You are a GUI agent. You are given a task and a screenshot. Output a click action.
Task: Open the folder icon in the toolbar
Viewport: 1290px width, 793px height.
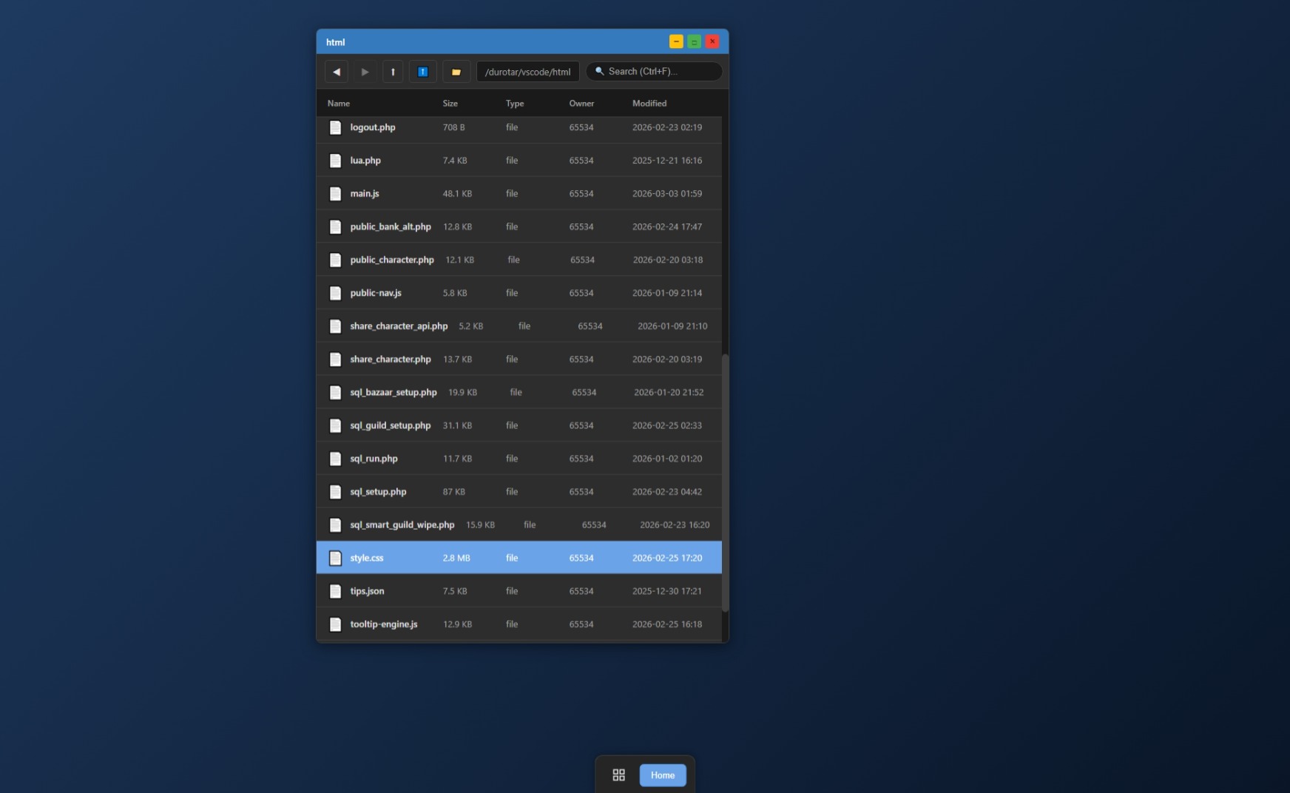tap(456, 71)
